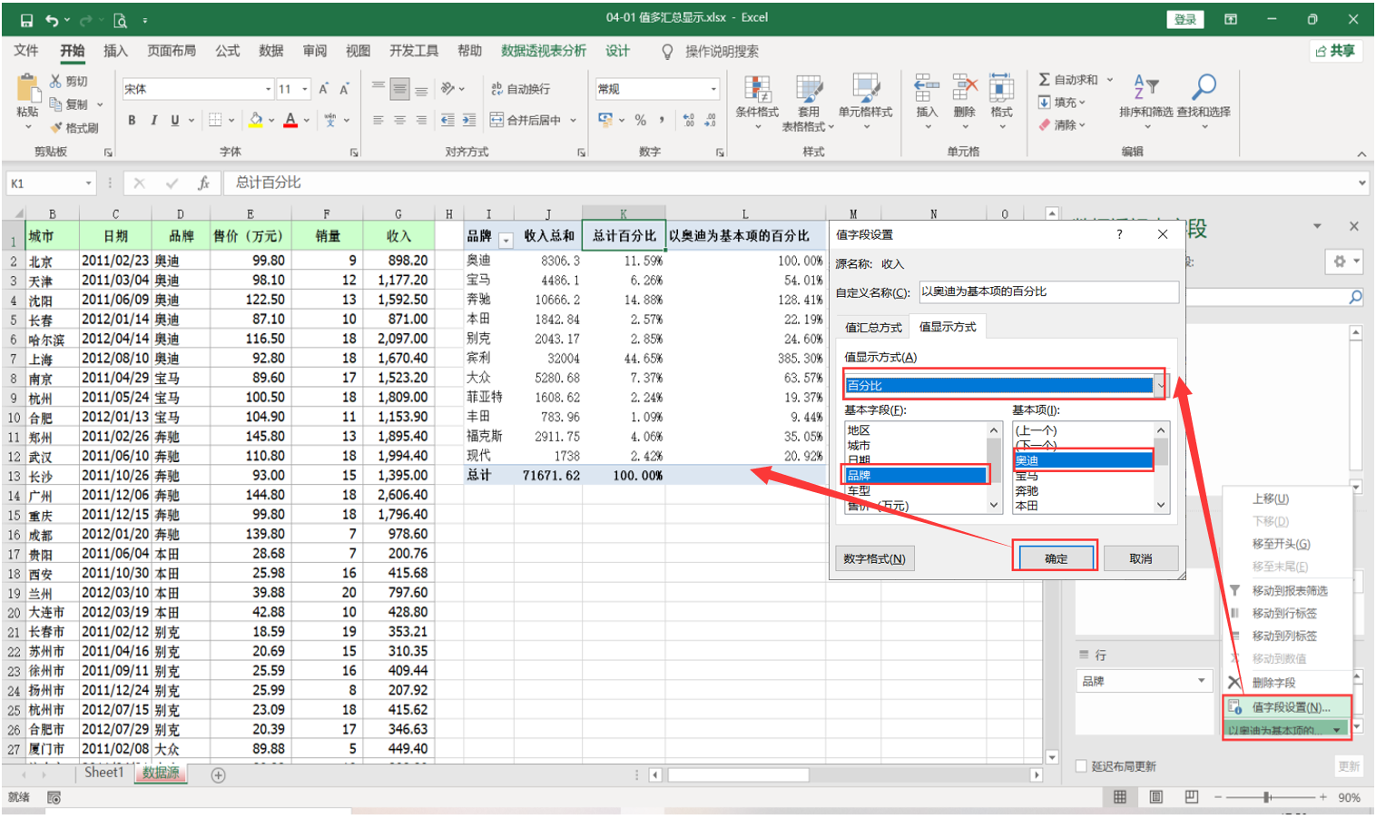Click the 自定义名称 input field

pos(1048,291)
